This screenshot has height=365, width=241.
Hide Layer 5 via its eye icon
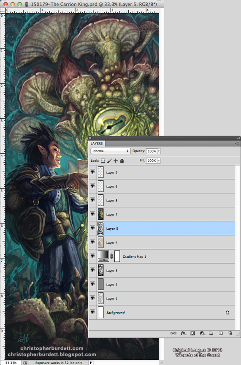(x=92, y=228)
